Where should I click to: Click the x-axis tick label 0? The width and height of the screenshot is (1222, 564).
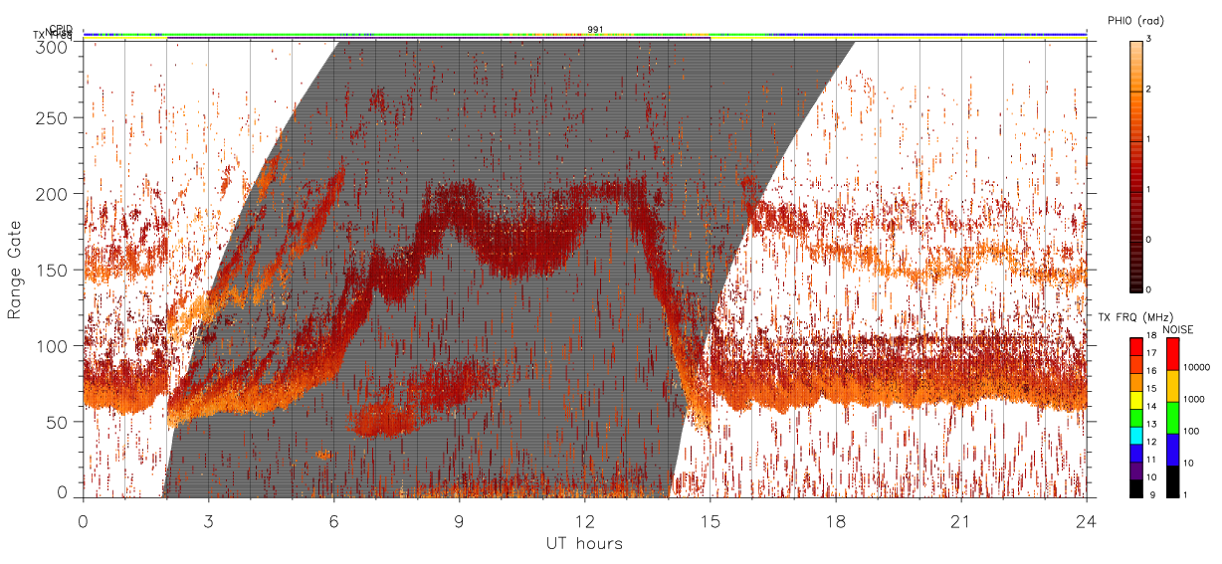pos(83,520)
